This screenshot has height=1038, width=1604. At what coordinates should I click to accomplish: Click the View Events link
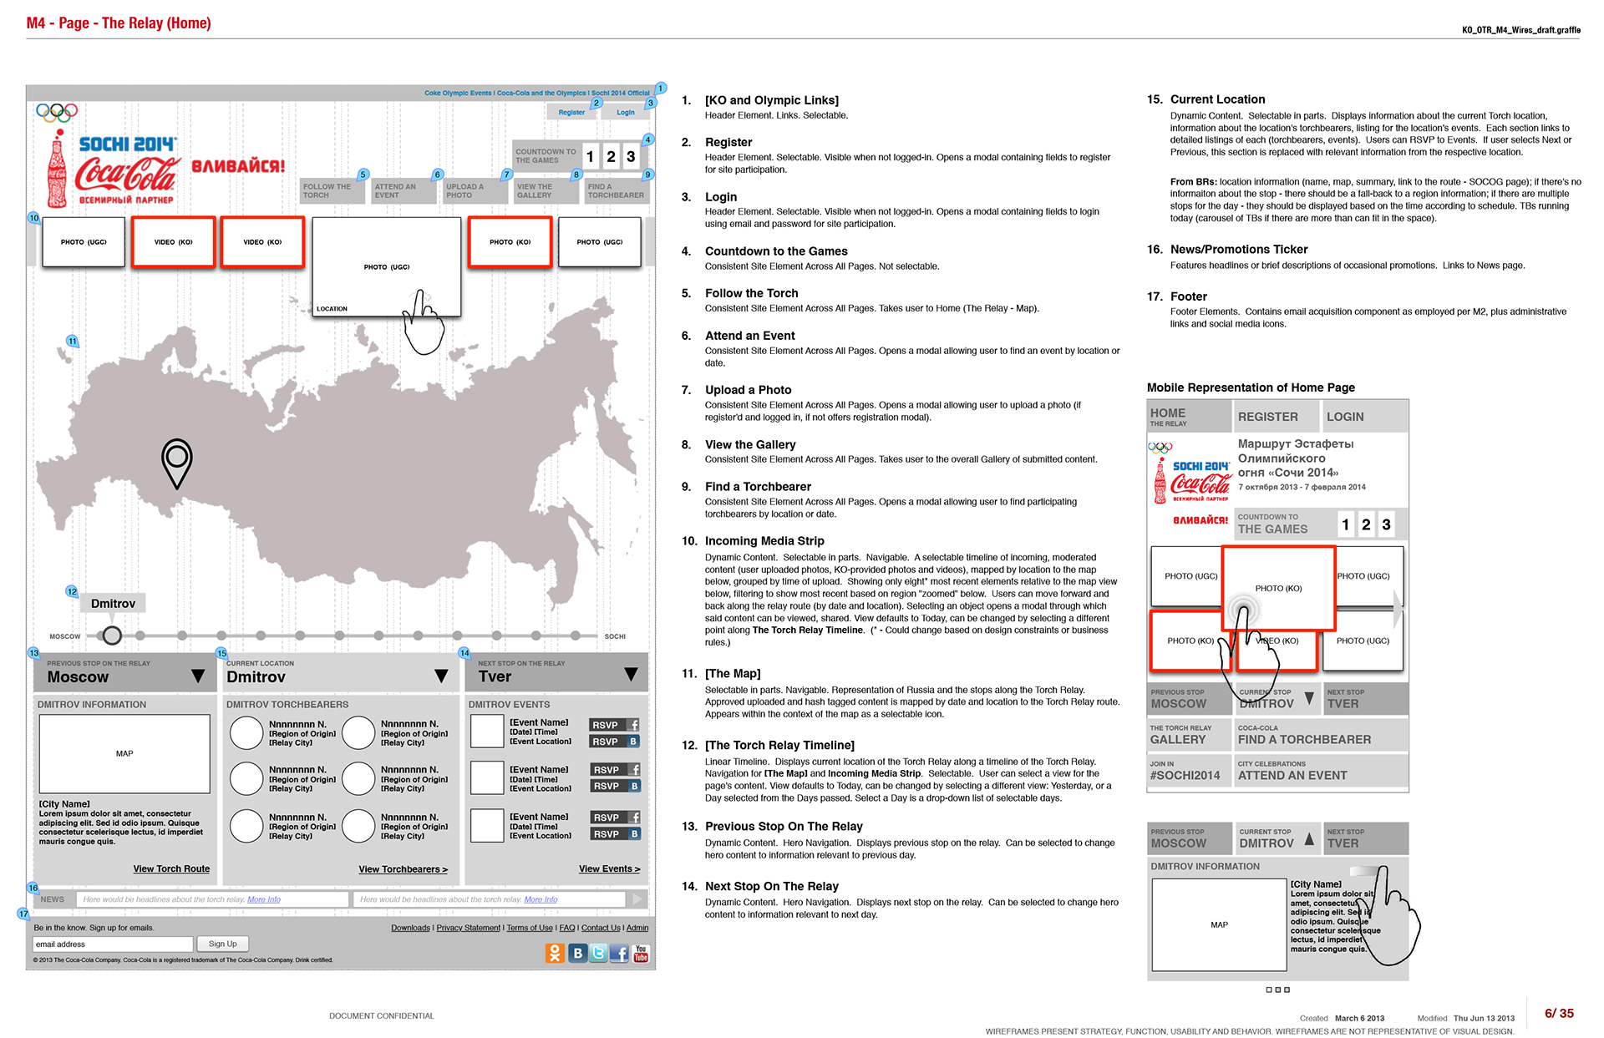[x=609, y=868]
